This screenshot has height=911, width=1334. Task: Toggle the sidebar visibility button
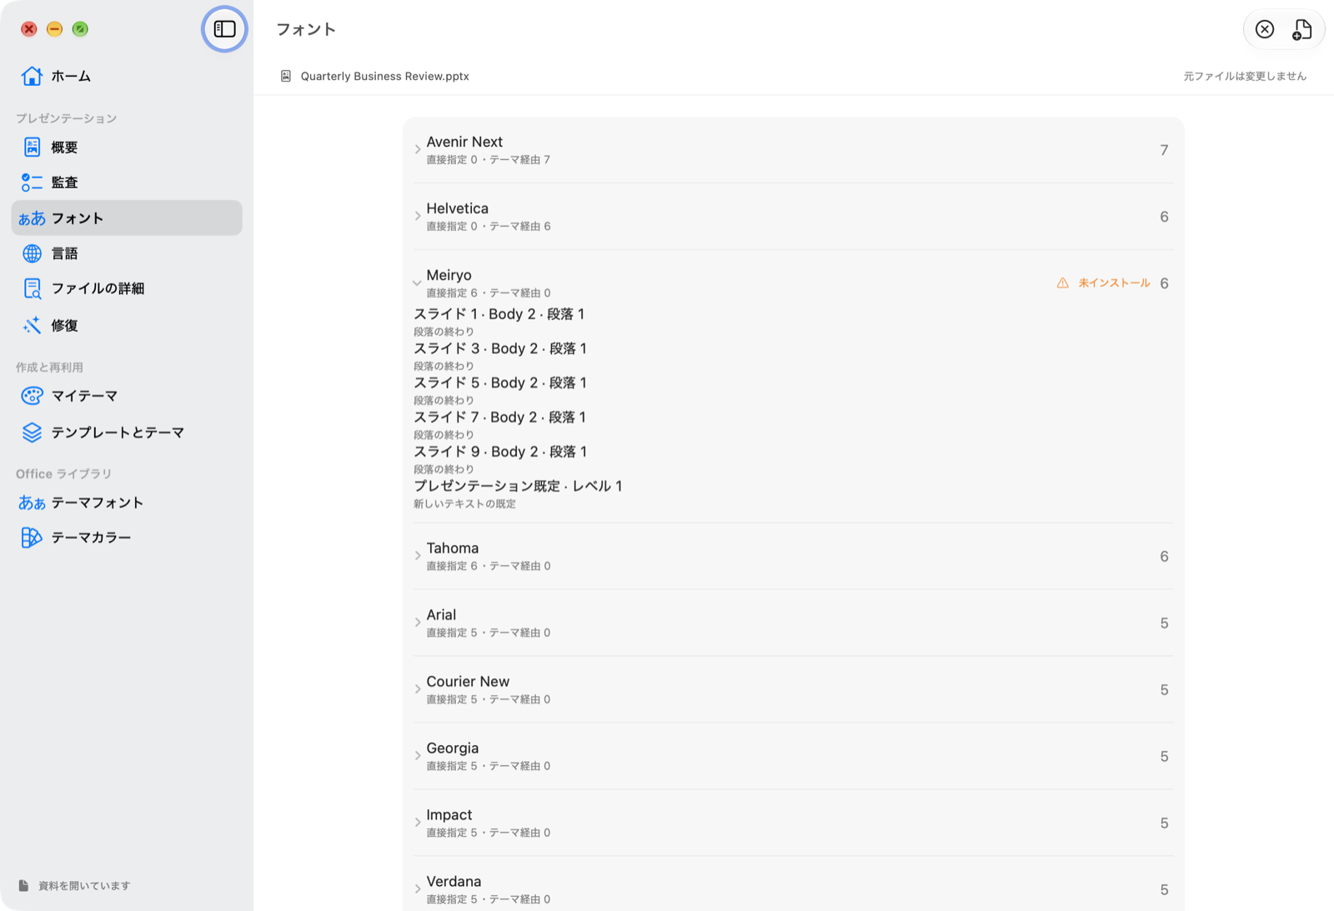click(x=225, y=29)
